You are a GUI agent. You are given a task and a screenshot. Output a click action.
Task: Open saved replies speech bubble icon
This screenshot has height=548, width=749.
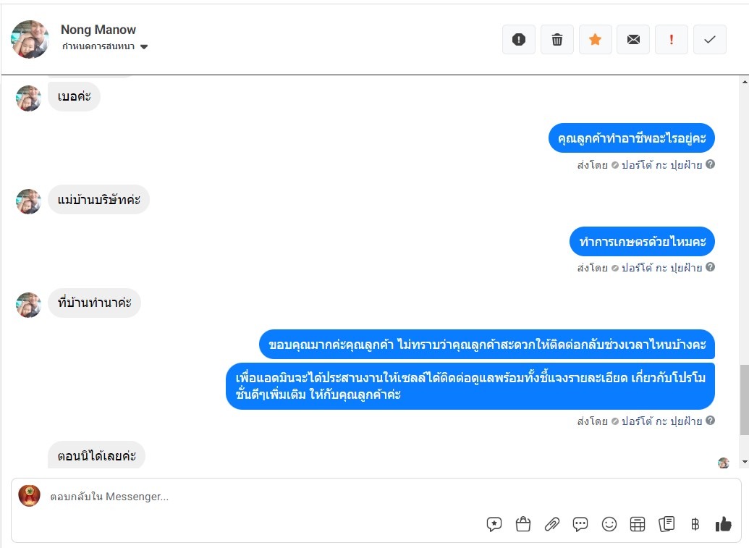coord(494,524)
